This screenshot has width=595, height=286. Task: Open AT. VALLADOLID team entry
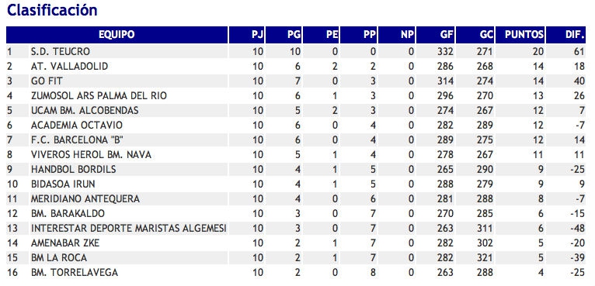pos(69,67)
